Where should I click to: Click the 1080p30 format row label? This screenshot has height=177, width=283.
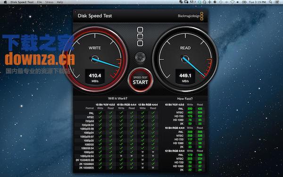point(89,141)
